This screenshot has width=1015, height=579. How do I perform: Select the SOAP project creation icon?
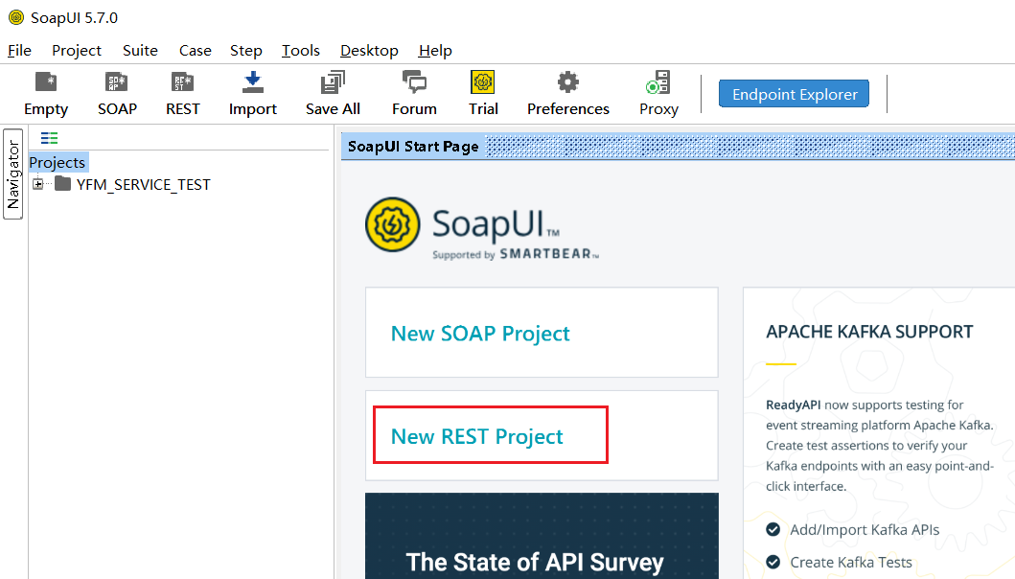(x=116, y=91)
